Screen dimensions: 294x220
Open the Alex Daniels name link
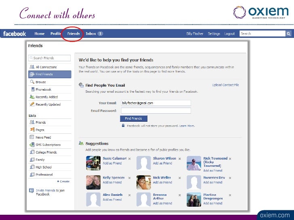(113, 195)
